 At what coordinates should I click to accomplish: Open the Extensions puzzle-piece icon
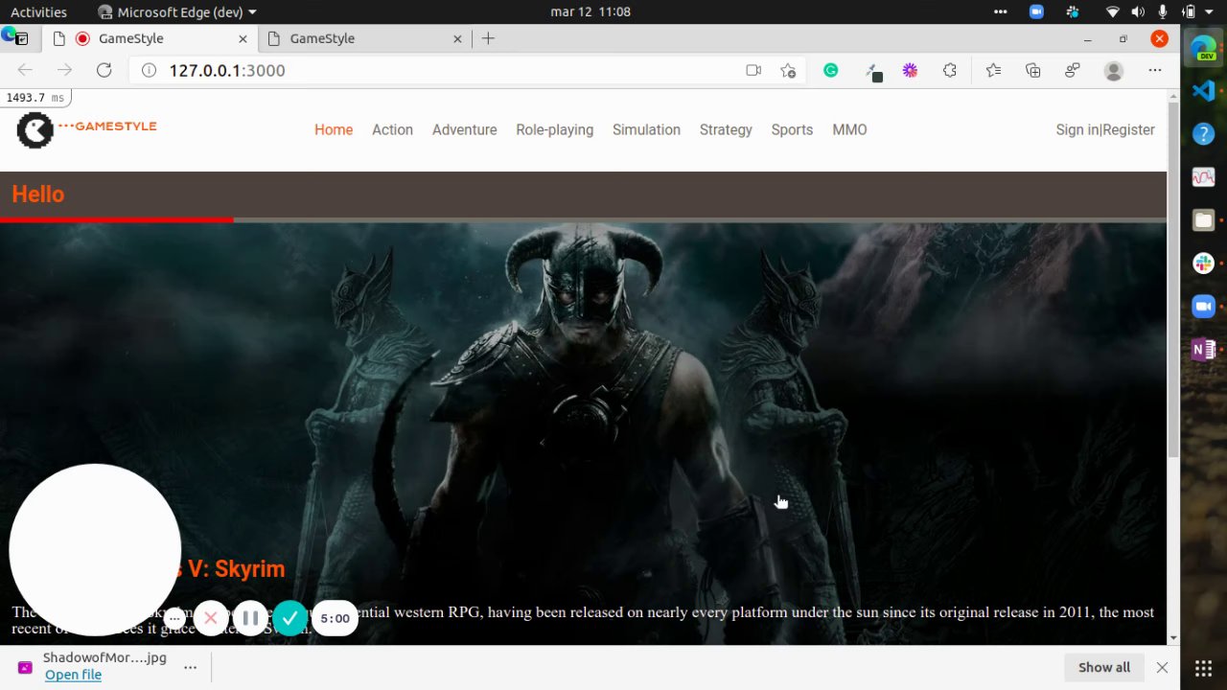[950, 70]
